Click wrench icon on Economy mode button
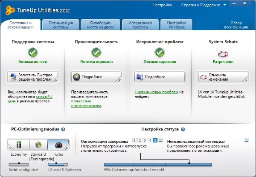 point(10,148)
